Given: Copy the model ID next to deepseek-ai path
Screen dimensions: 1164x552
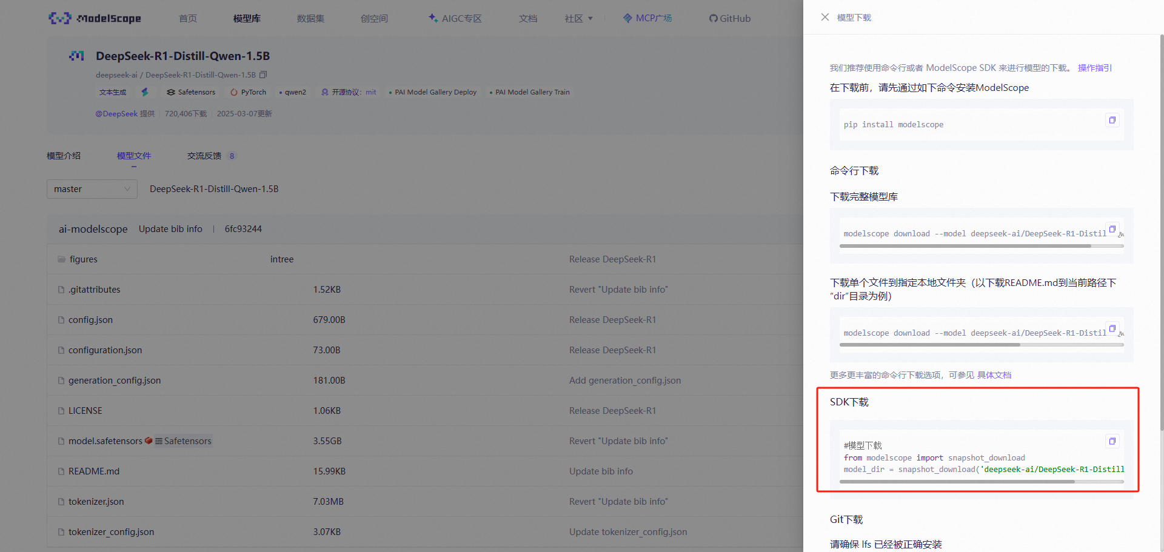Looking at the screenshot, I should 263,75.
